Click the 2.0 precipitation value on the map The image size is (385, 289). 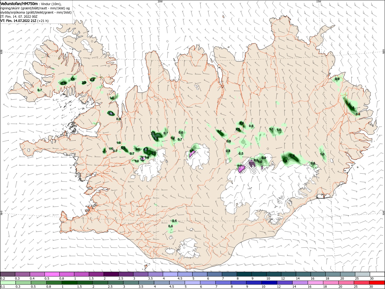(242, 123)
